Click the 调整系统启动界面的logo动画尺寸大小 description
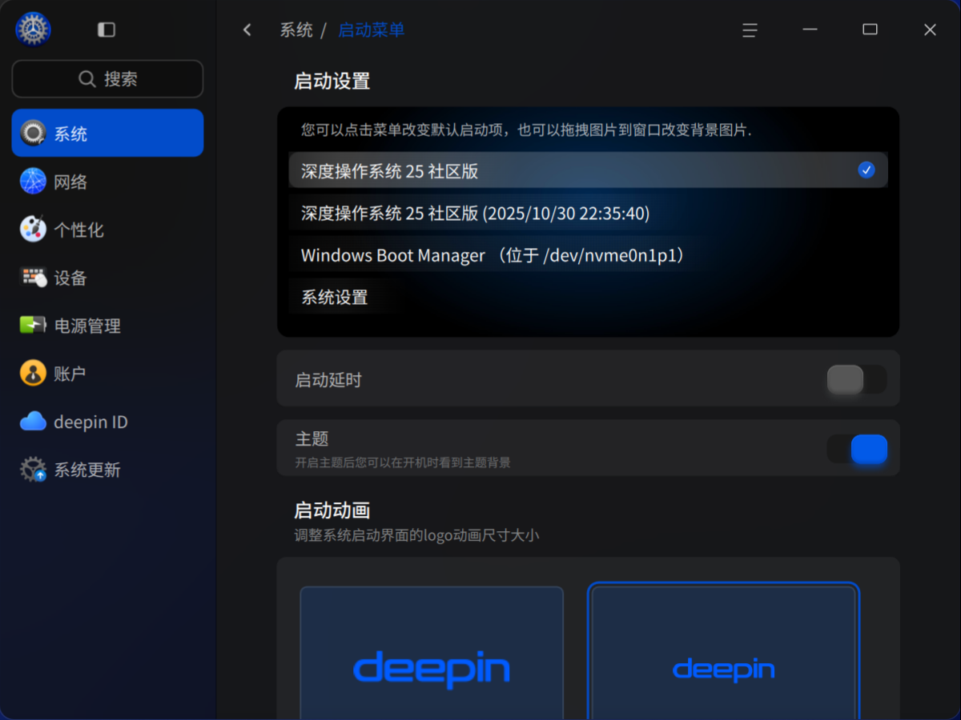This screenshot has width=961, height=720. (416, 535)
